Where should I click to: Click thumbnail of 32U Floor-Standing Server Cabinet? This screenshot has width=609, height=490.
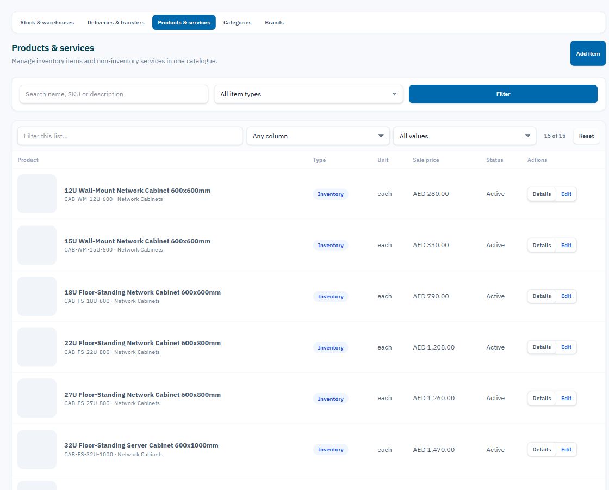37,449
